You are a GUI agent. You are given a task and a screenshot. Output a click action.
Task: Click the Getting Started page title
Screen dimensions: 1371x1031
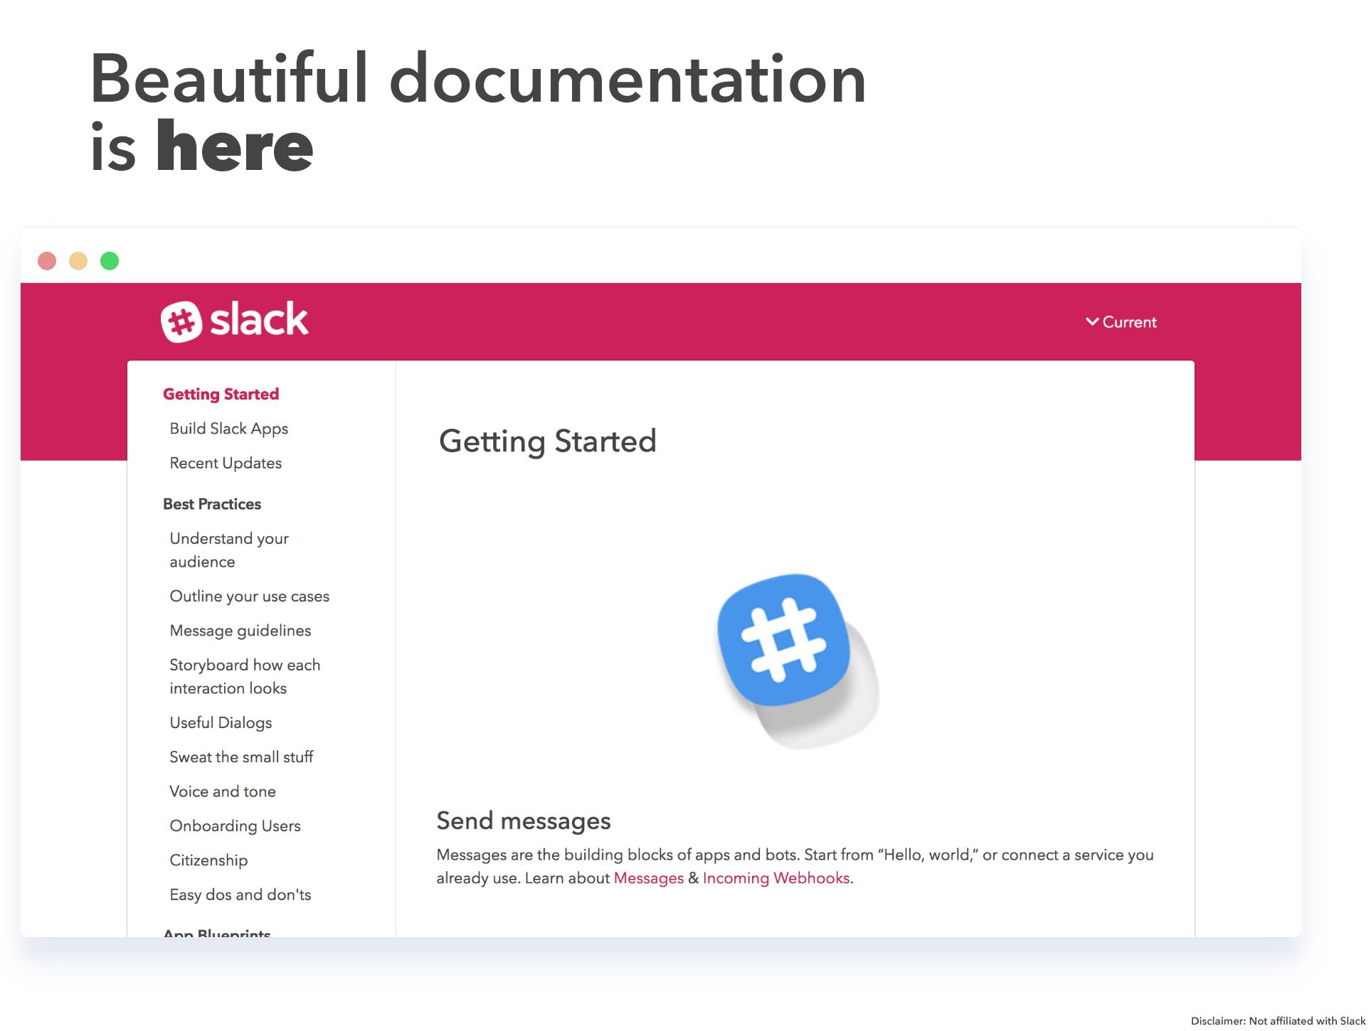(x=547, y=442)
